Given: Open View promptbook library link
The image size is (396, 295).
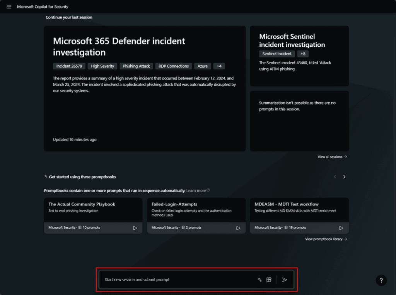Looking at the screenshot, I should [326, 239].
